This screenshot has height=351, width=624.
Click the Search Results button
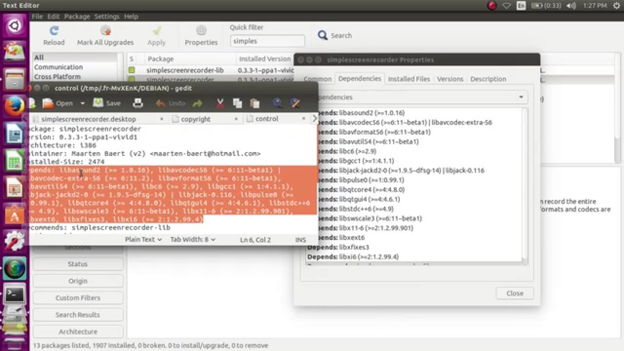(x=78, y=315)
